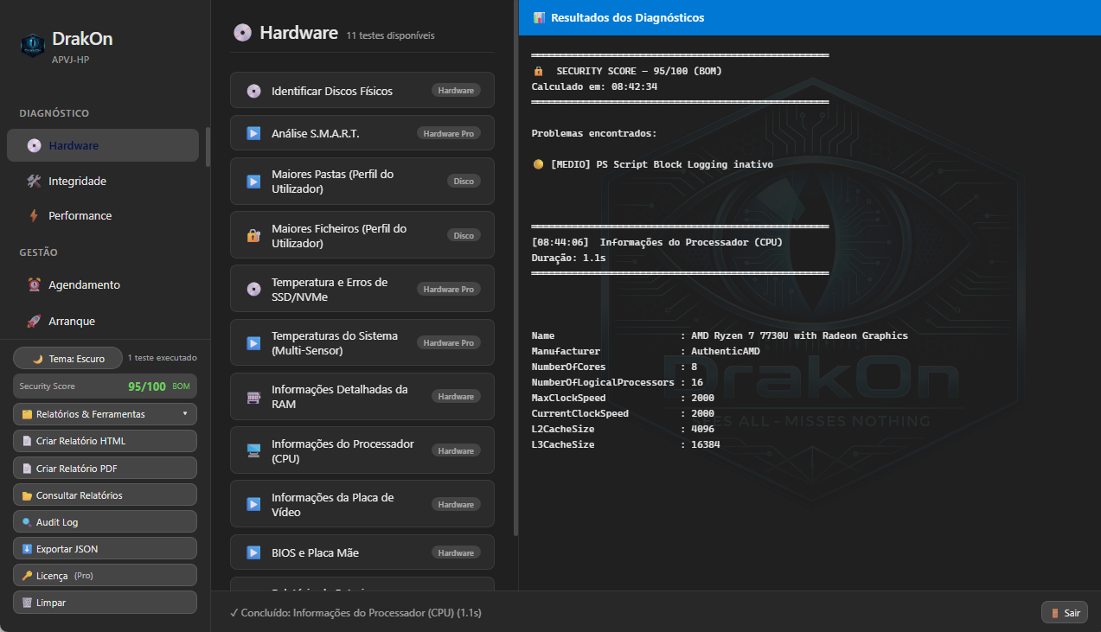Click play icon next to BIOS e Placa Mãe
The image size is (1101, 632).
(253, 552)
